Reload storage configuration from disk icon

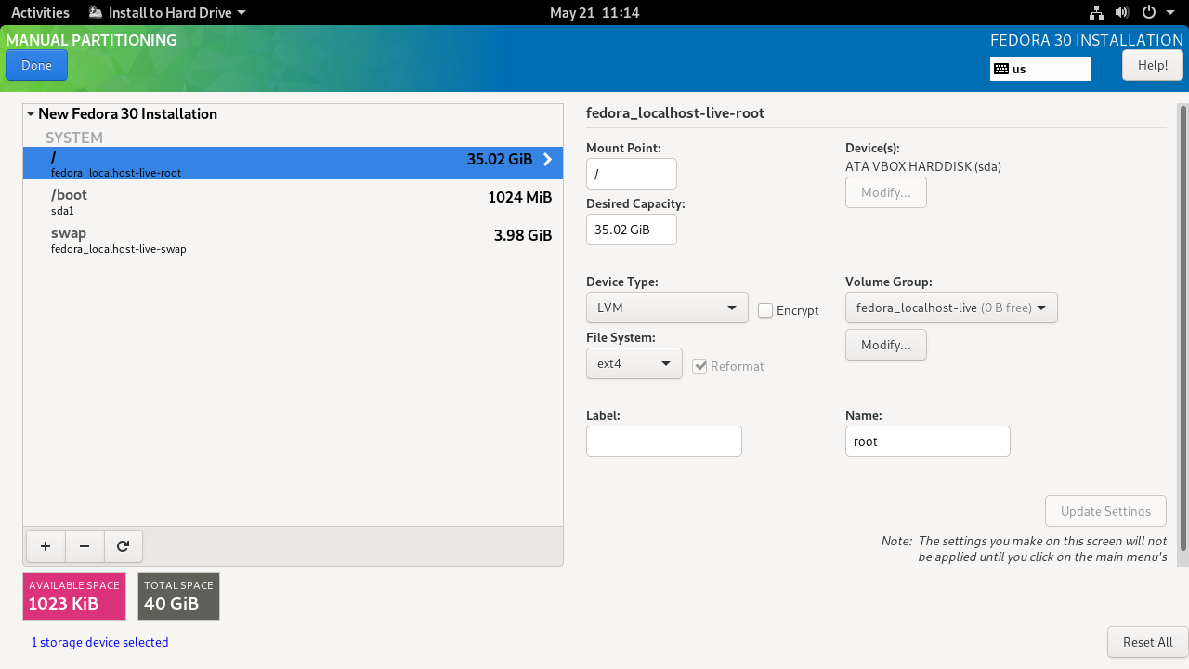pos(123,547)
